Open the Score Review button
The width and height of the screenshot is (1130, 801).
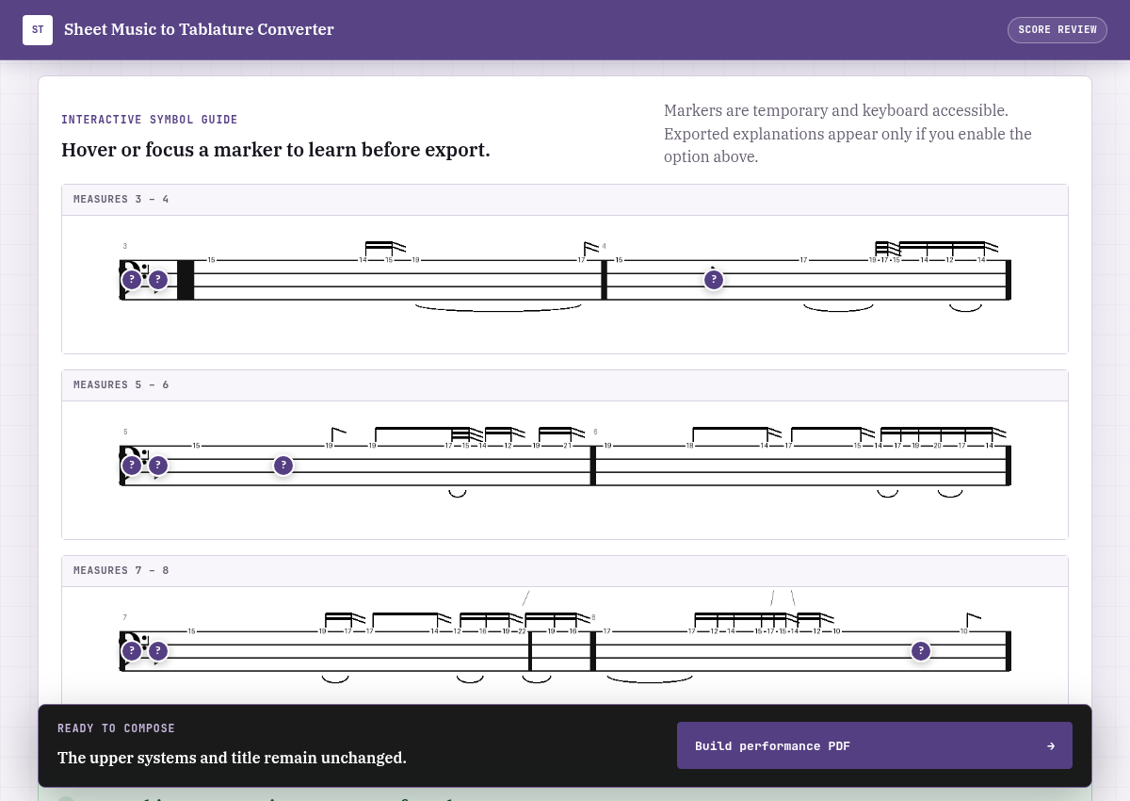click(1057, 30)
